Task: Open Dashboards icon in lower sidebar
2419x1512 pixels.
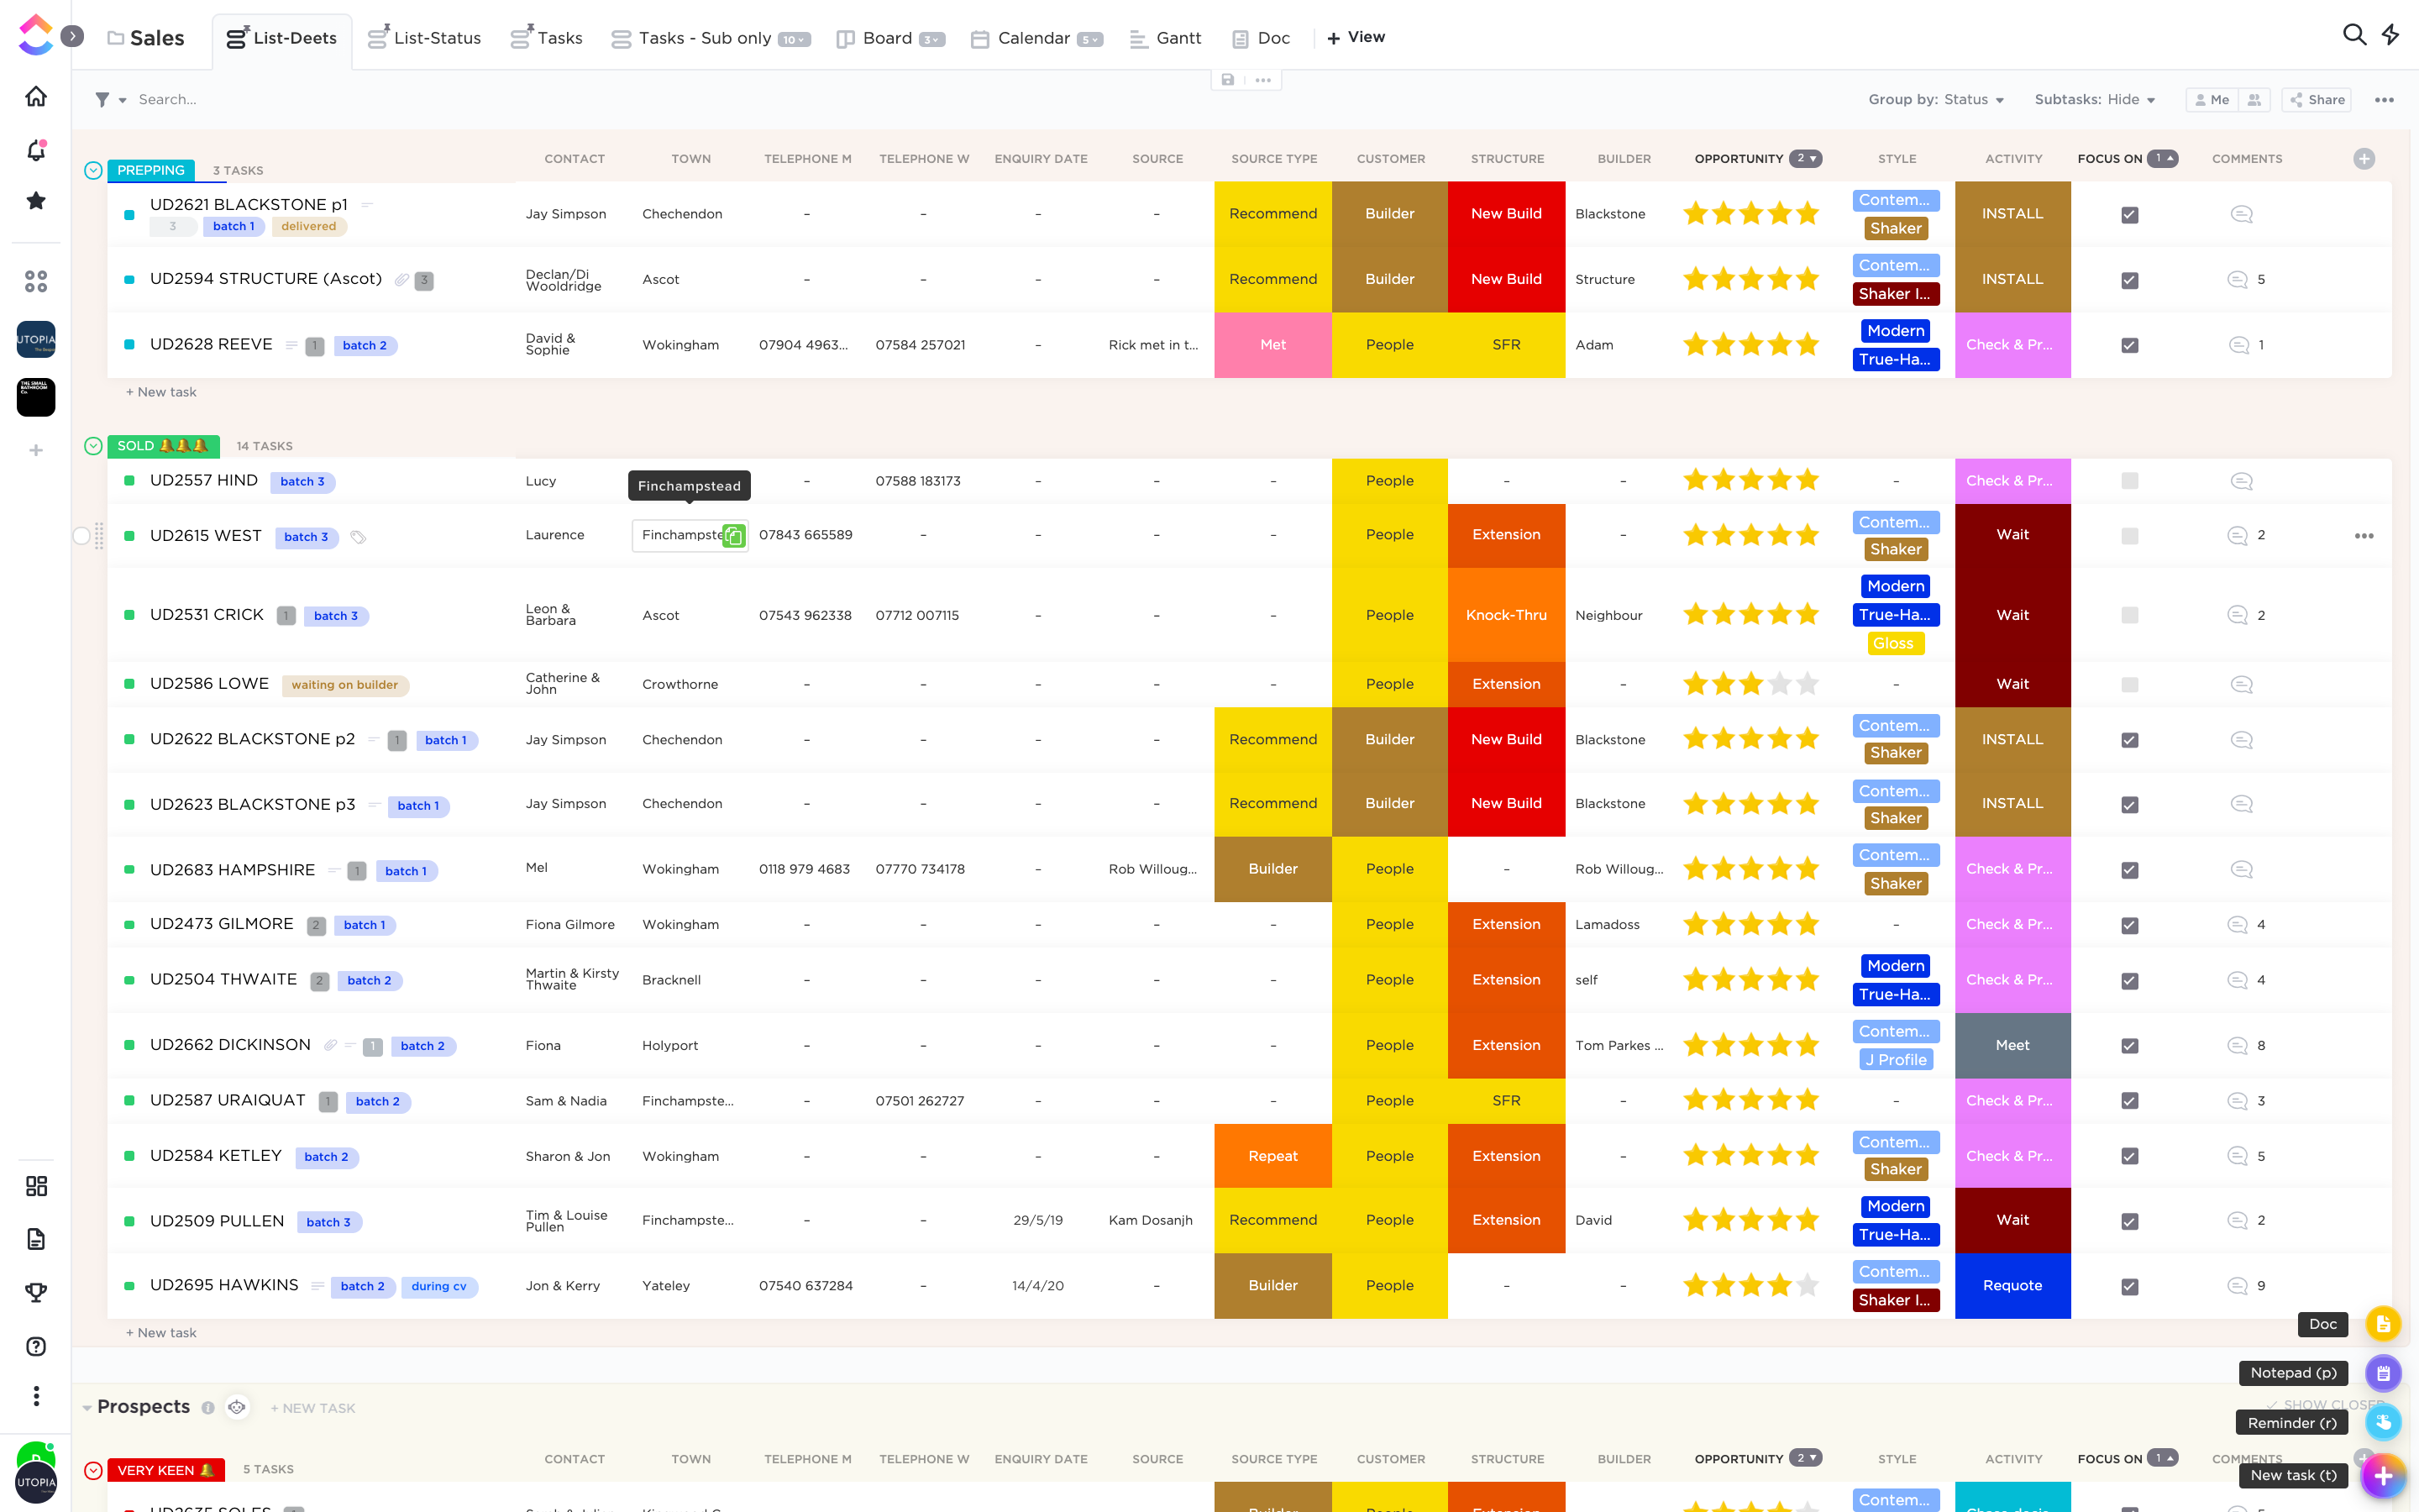Action: click(x=36, y=1186)
